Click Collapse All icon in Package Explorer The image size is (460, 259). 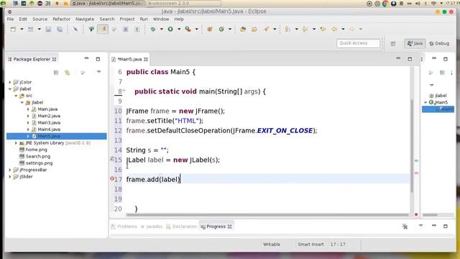click(x=56, y=73)
